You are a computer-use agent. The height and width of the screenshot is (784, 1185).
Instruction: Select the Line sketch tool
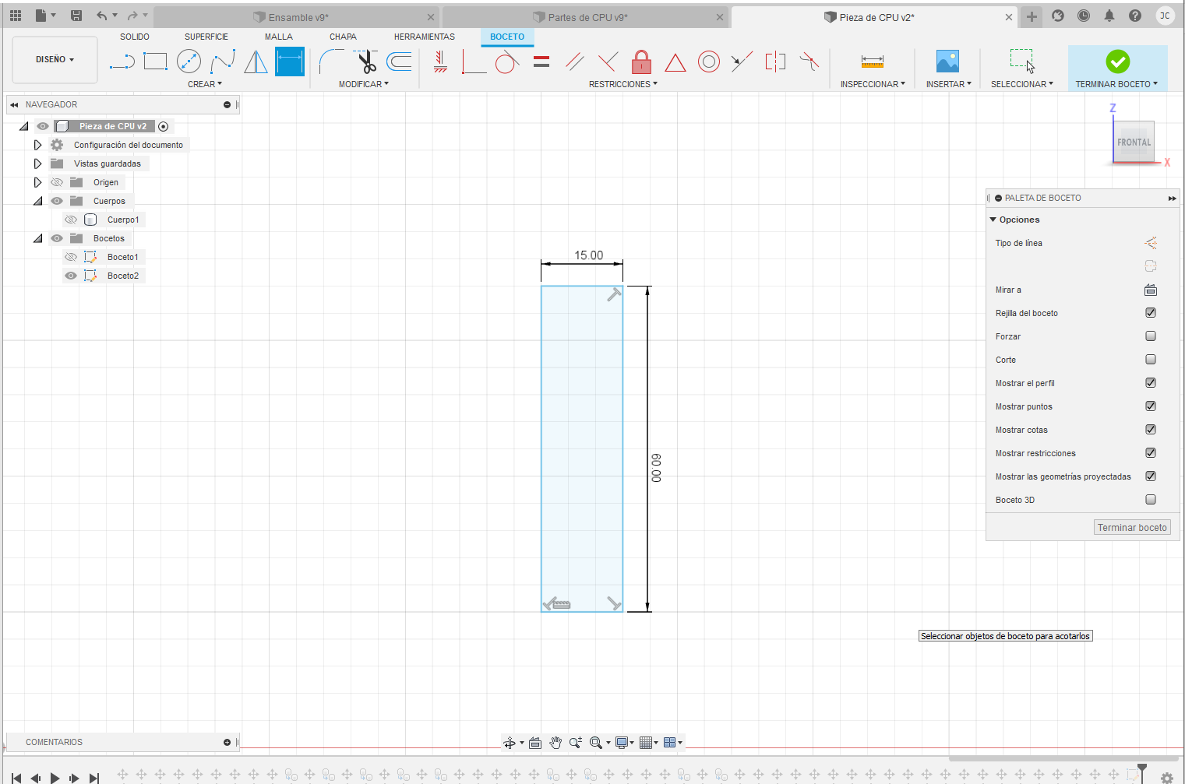pyautogui.click(x=122, y=62)
